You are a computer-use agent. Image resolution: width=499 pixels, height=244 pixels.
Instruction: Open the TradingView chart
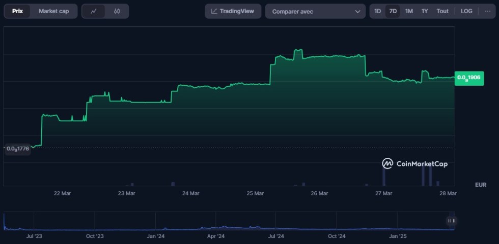pyautogui.click(x=233, y=11)
